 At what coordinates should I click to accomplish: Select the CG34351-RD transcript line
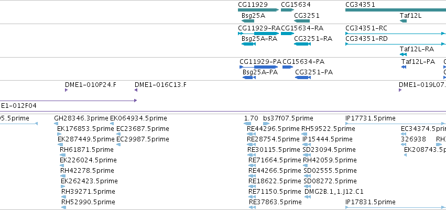pyautogui.click(x=396, y=44)
